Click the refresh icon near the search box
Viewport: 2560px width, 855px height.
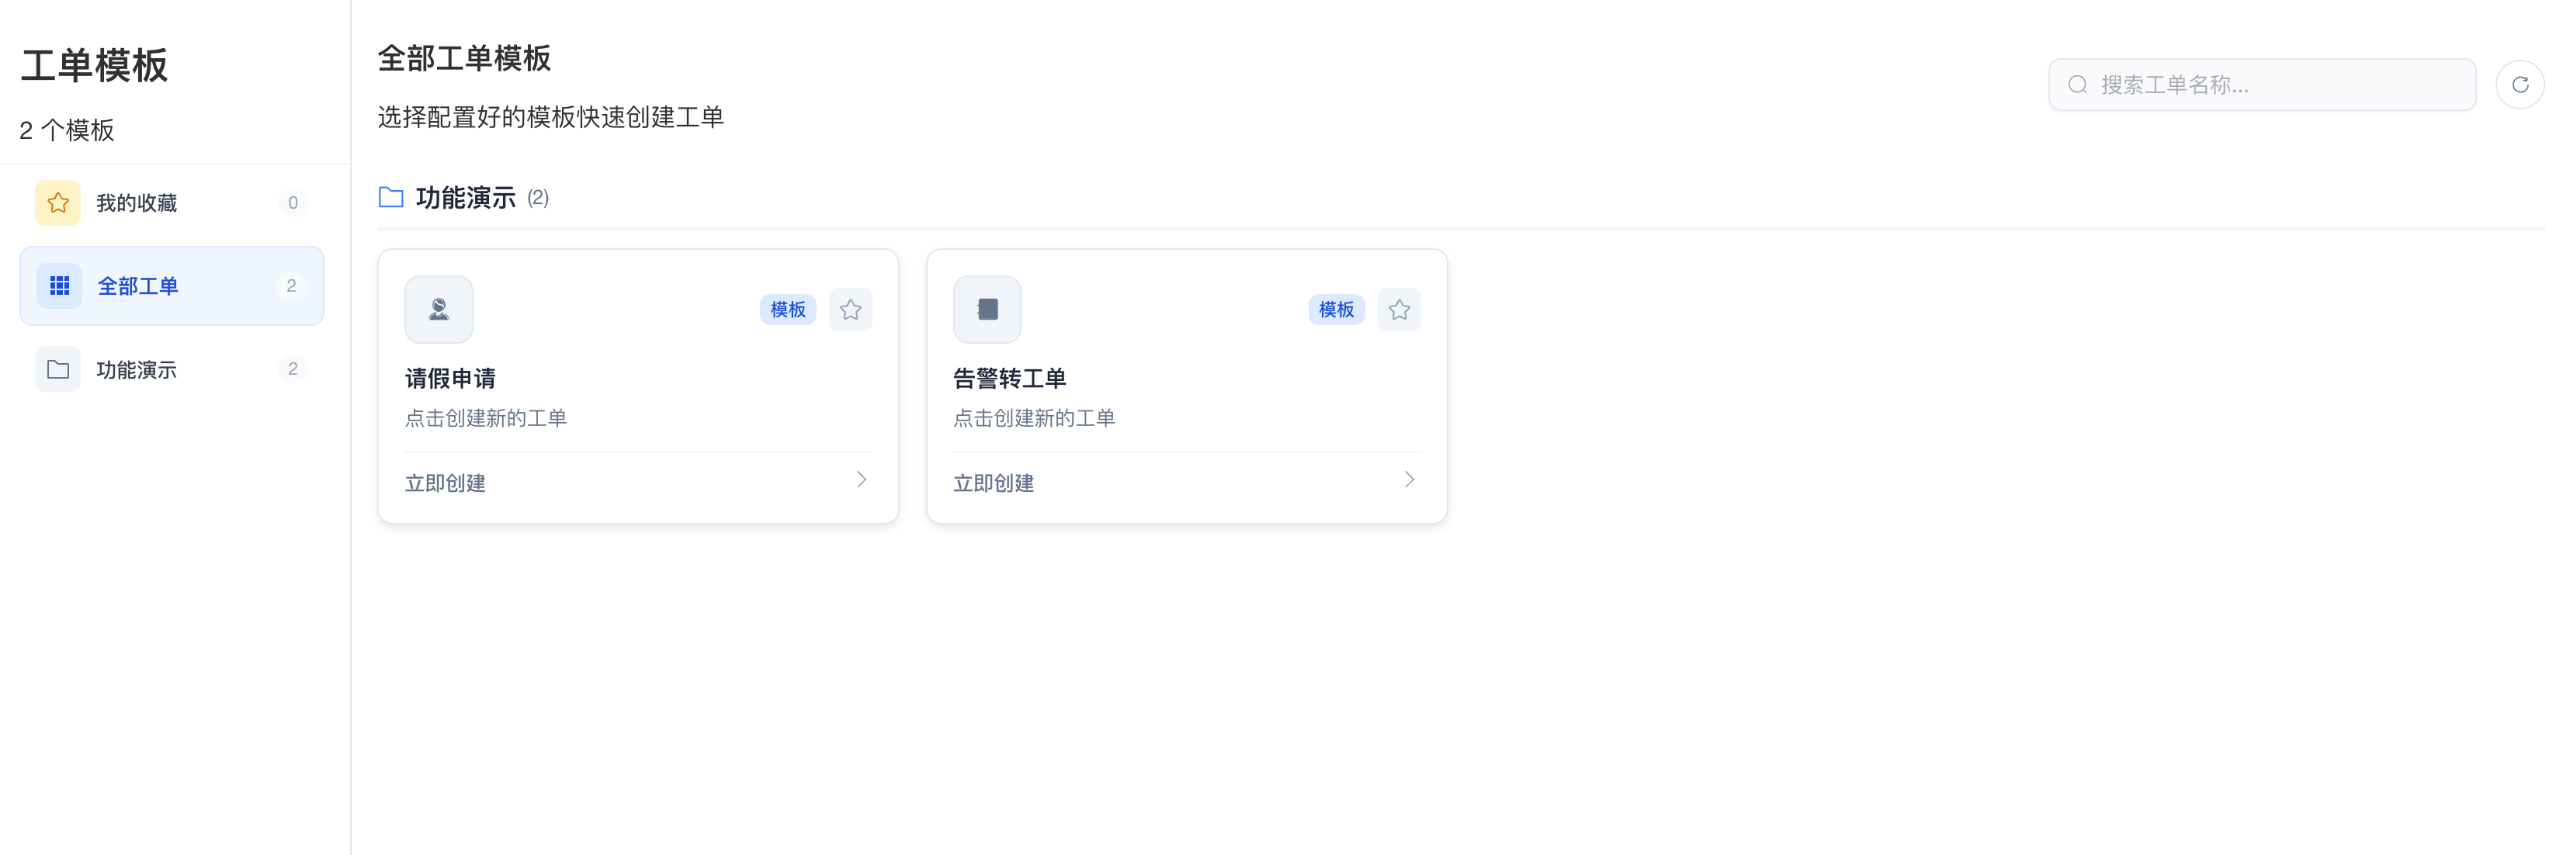[2521, 85]
